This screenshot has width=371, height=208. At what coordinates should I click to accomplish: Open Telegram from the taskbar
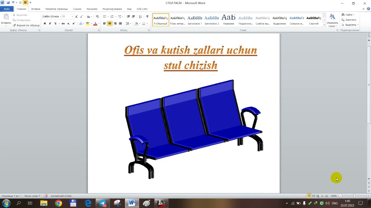(x=103, y=203)
